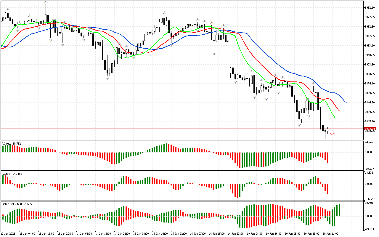This screenshot has width=379, height=237.
Task: Select fractal arrow under 16 Jan long wick
Action: [214, 54]
